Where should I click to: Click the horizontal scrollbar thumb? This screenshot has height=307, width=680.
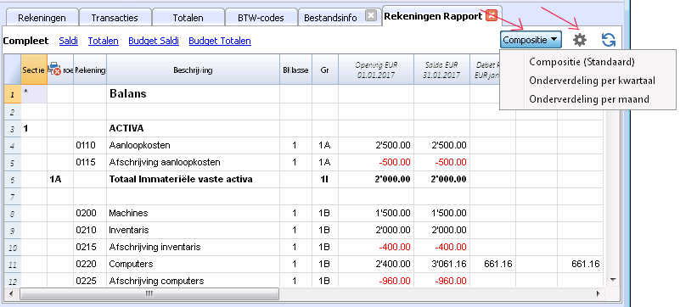[149, 294]
